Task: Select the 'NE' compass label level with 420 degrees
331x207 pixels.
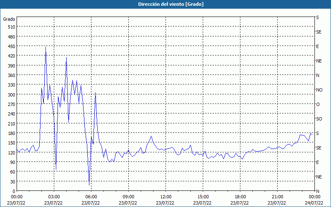Action: coord(319,61)
